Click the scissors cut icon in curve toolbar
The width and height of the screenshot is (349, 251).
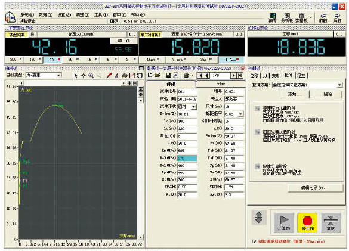[116, 76]
